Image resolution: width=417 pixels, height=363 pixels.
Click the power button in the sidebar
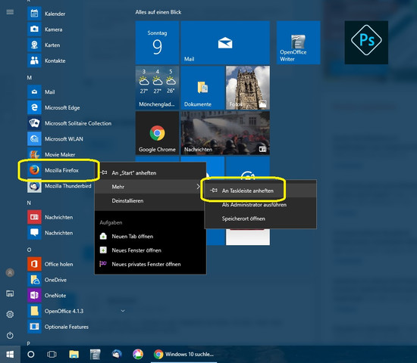pos(10,336)
